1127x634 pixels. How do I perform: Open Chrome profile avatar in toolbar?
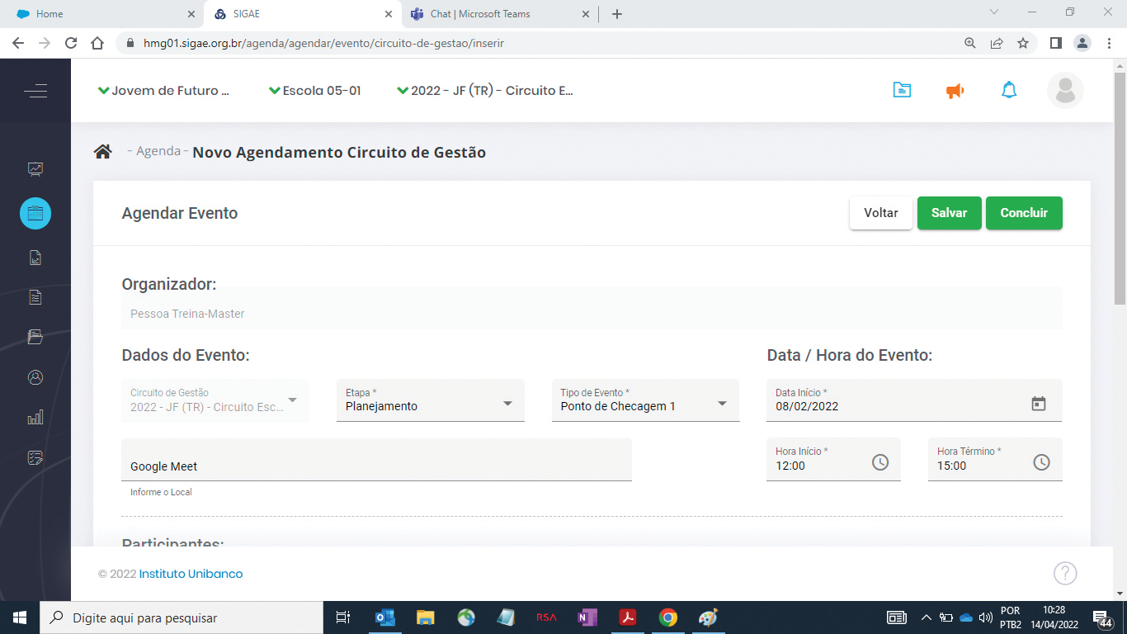tap(1082, 43)
